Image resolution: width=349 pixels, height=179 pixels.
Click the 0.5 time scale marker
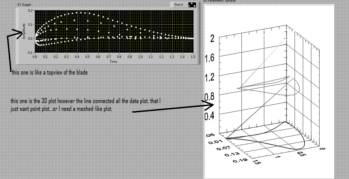pos(87,57)
